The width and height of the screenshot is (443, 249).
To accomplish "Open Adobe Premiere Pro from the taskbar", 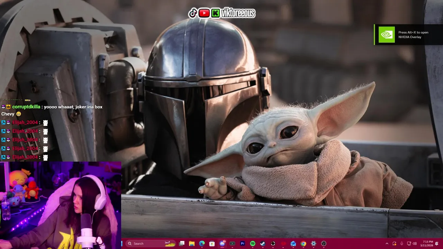I will [242, 243].
